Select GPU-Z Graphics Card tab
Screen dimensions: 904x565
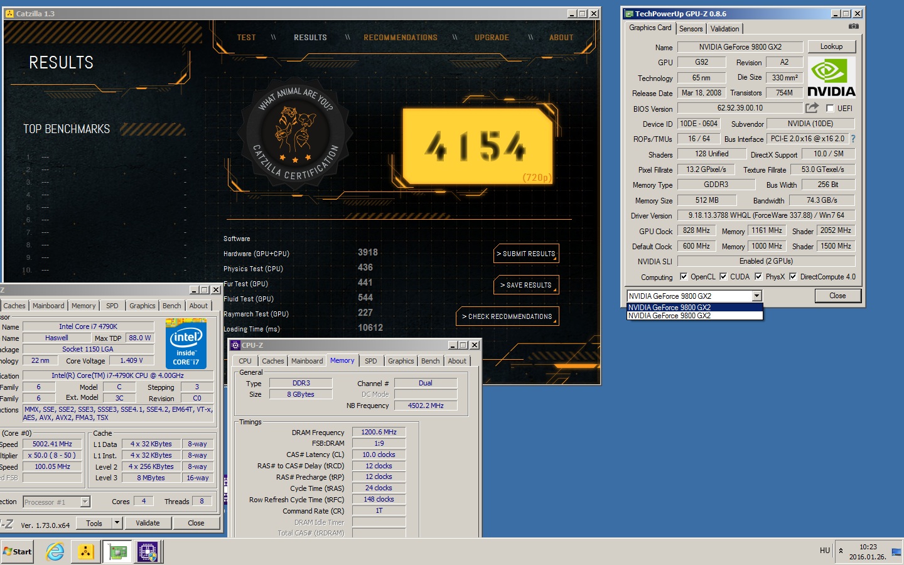point(650,28)
